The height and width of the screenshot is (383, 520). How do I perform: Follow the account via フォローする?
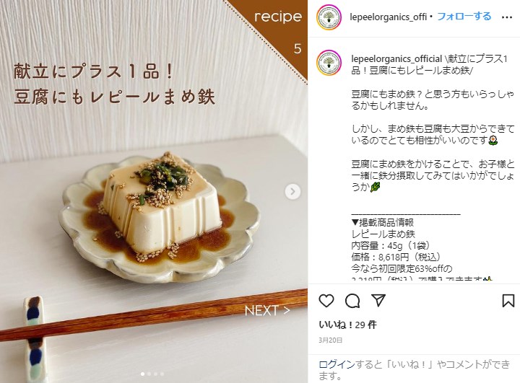click(464, 17)
